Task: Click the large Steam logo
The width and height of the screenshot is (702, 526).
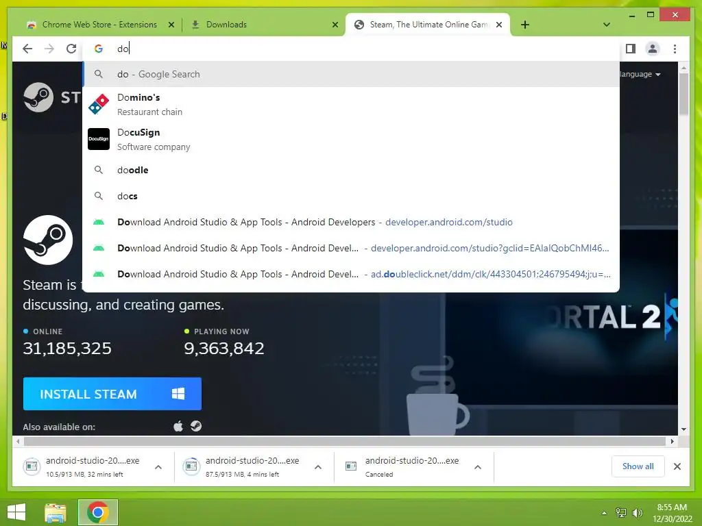Action: (48, 240)
